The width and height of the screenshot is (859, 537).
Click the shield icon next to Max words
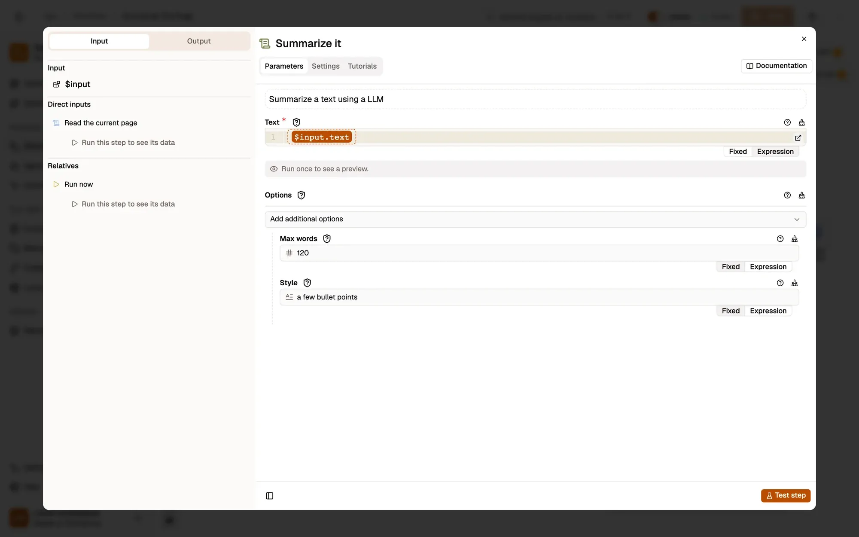(327, 239)
